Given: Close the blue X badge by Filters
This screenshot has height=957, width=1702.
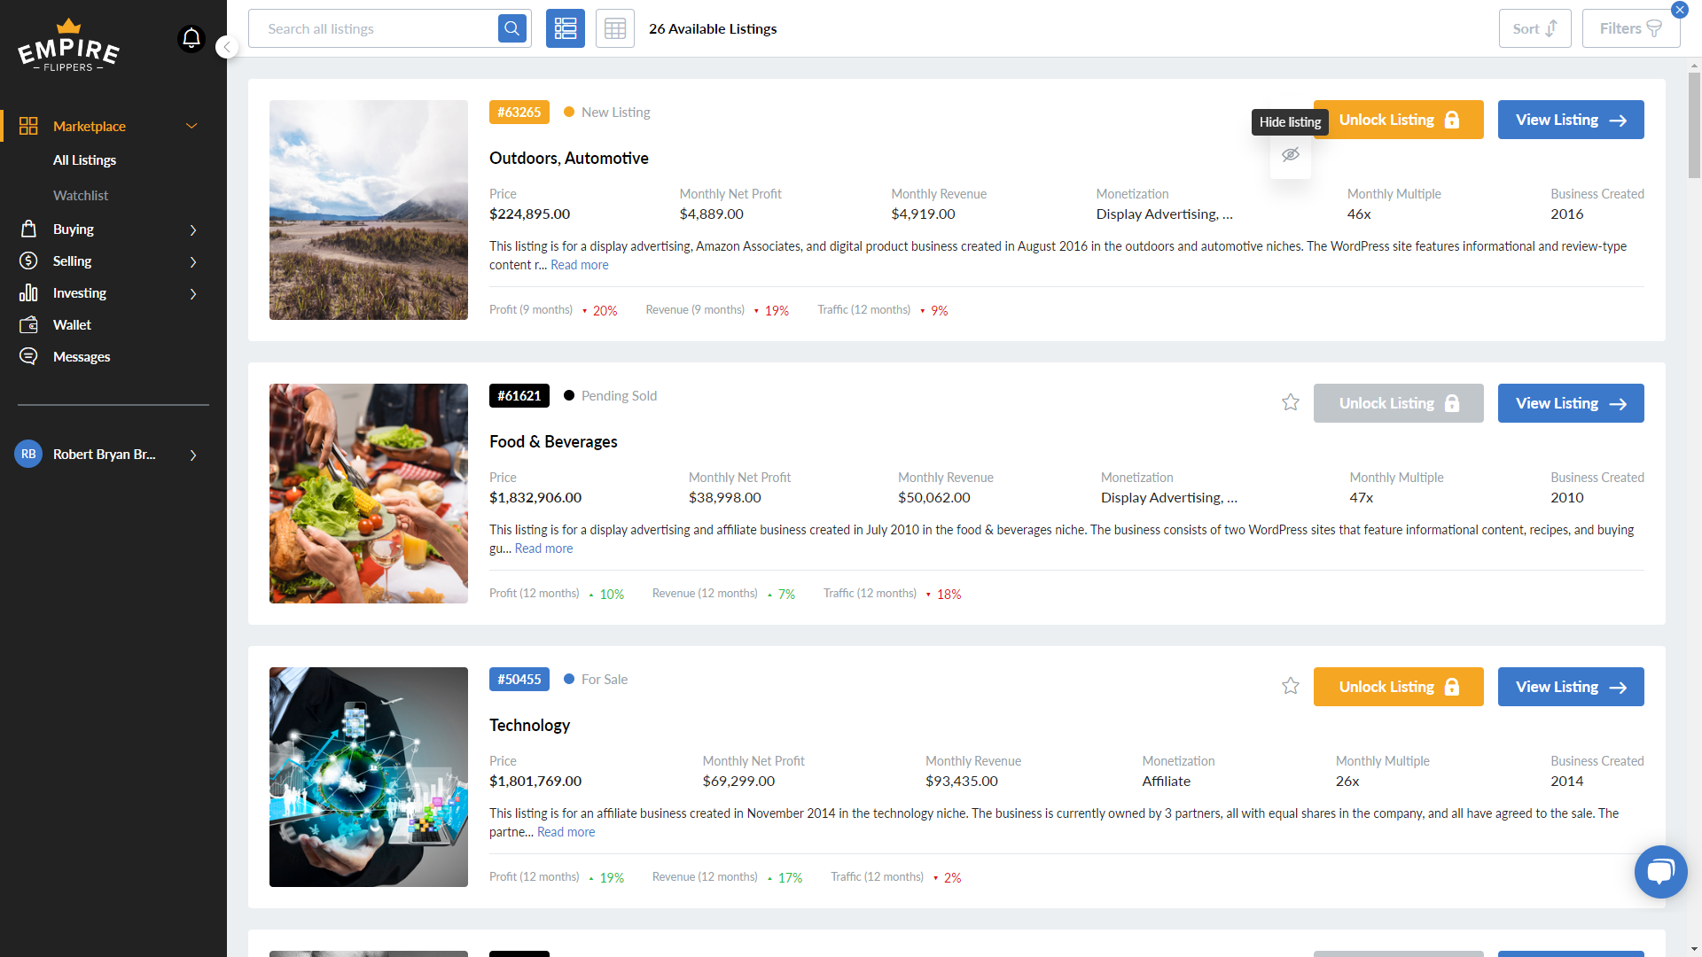Looking at the screenshot, I should (1680, 10).
